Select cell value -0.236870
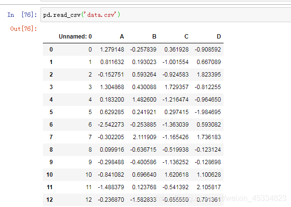 click(111, 200)
